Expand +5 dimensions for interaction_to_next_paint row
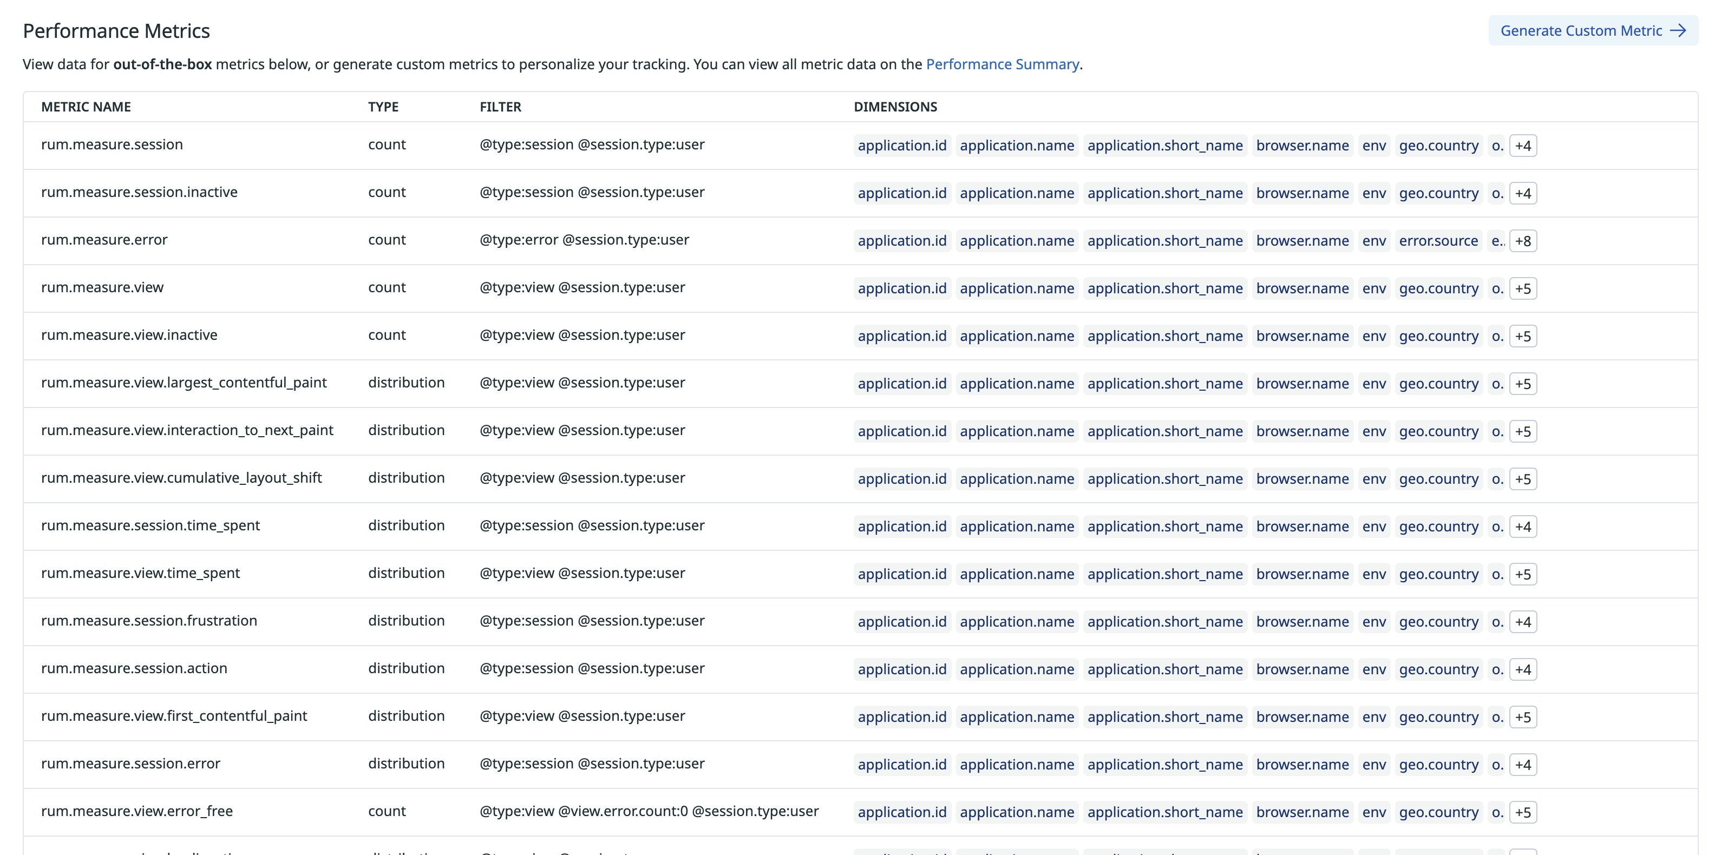Viewport: 1715px width, 855px height. (1523, 431)
